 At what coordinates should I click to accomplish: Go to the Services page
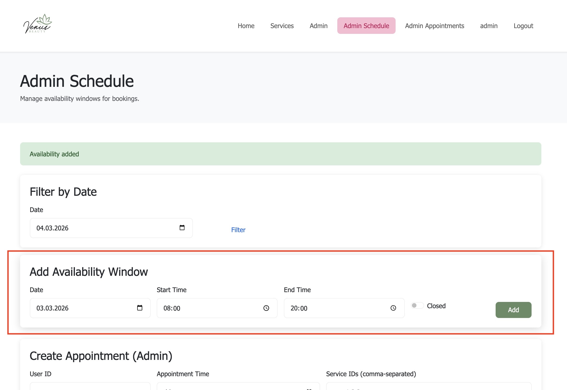click(x=282, y=26)
